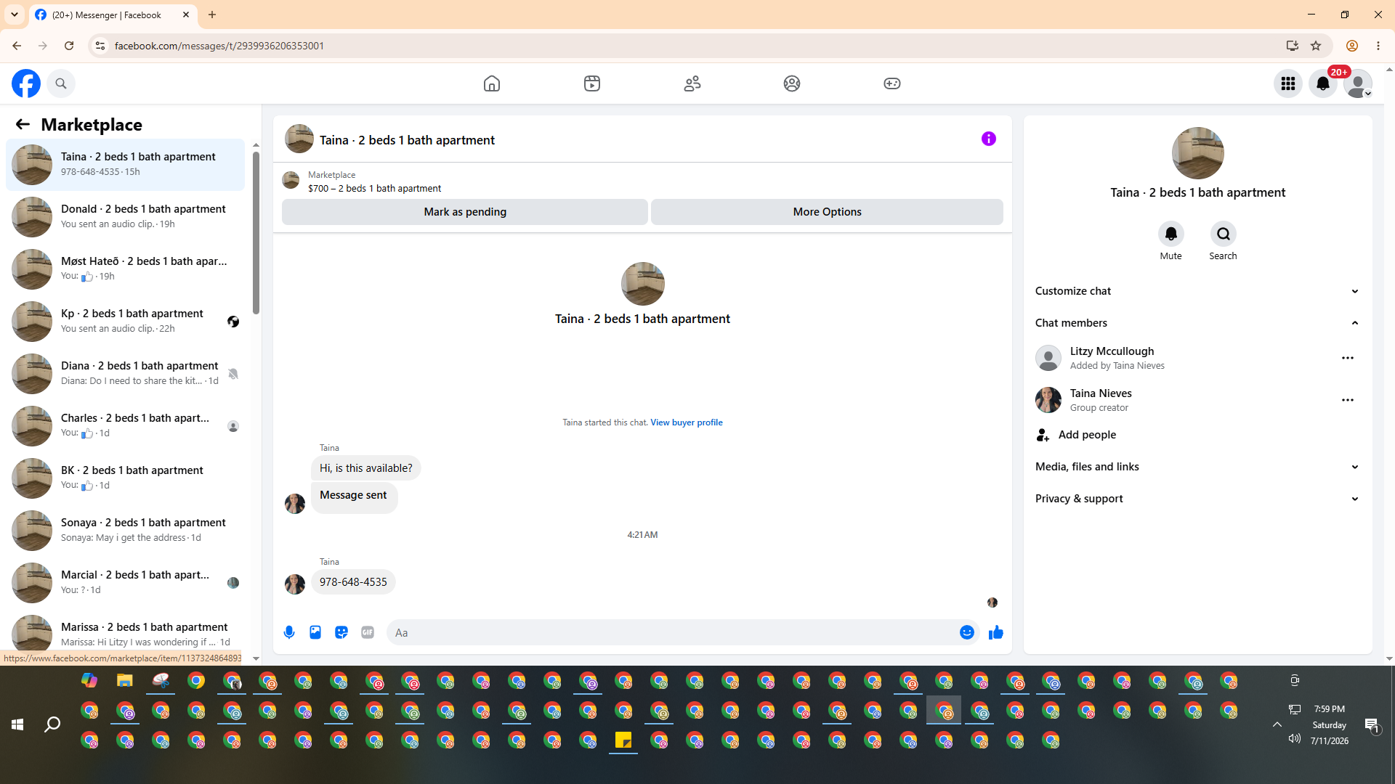
Task: Show hidden system tray icons
Action: 1277,724
